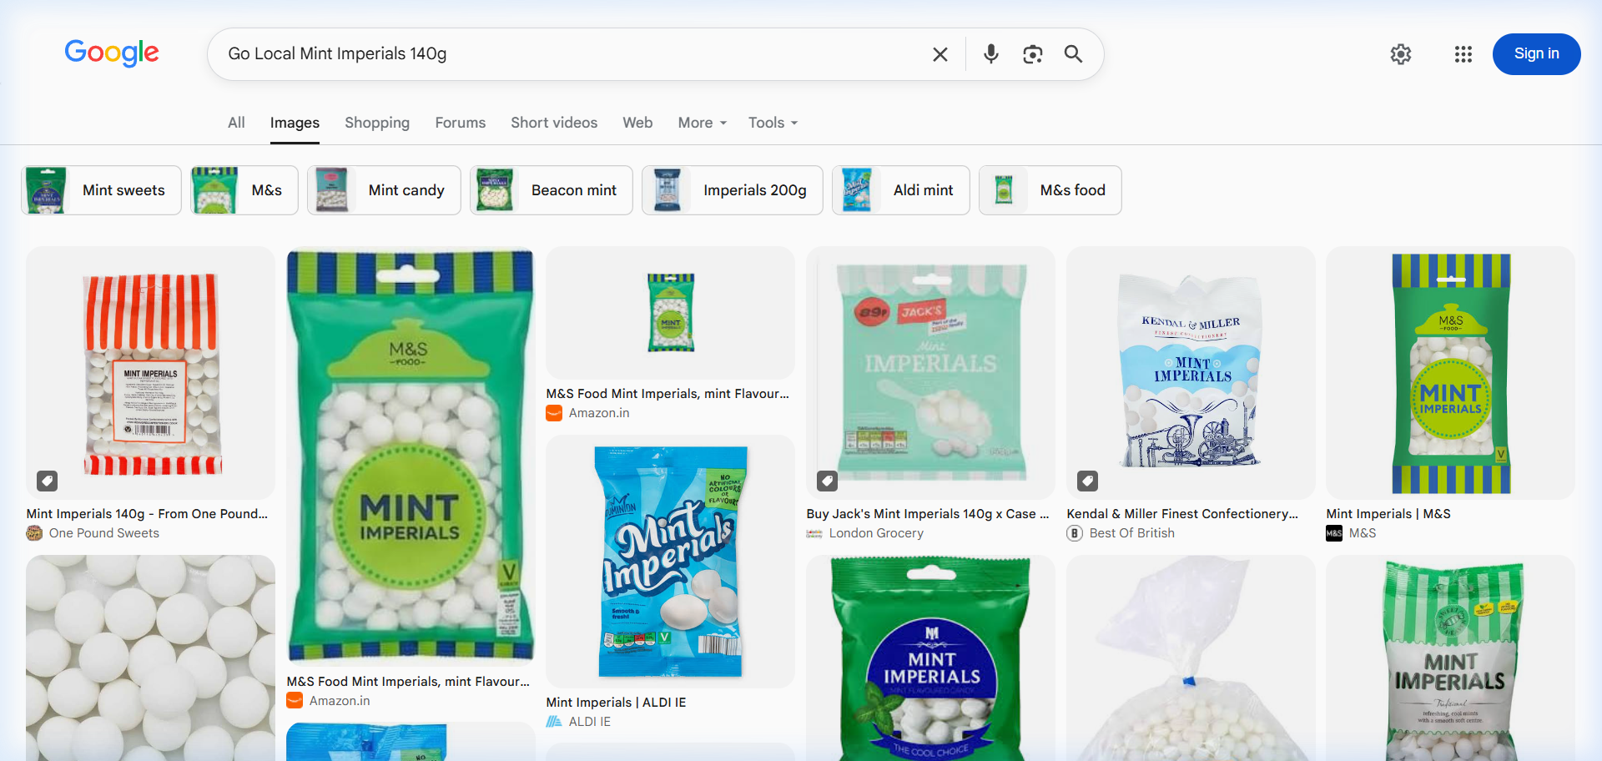The image size is (1602, 761).
Task: Click Amazon favicon under large M&S image
Action: coord(295,701)
